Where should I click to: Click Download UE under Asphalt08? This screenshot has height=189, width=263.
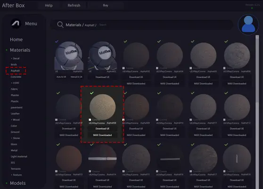[102, 129]
